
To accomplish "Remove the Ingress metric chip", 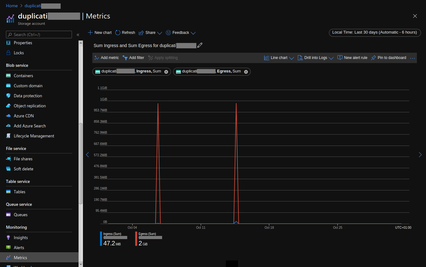I will tap(166, 72).
